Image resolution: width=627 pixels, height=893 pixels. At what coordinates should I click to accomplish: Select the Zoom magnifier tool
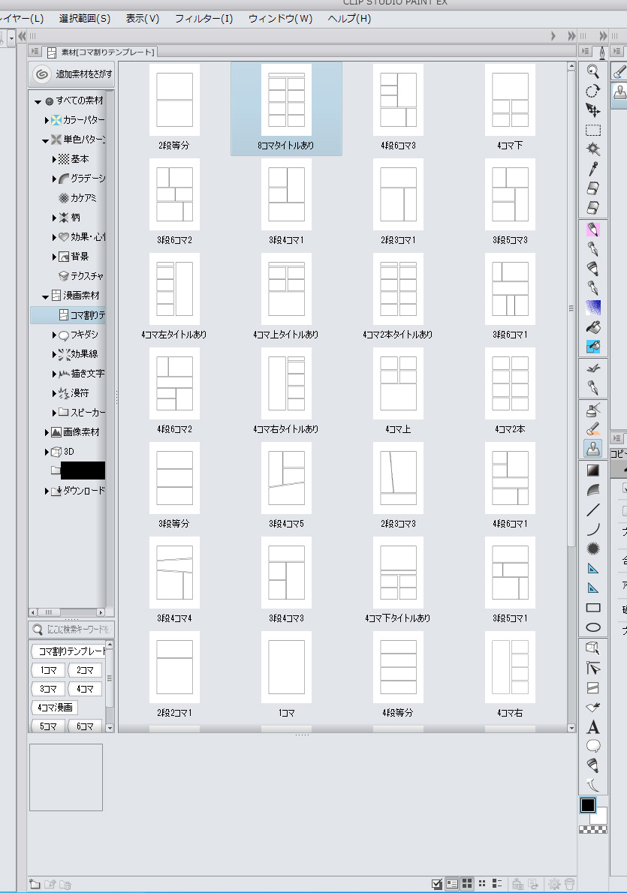592,71
